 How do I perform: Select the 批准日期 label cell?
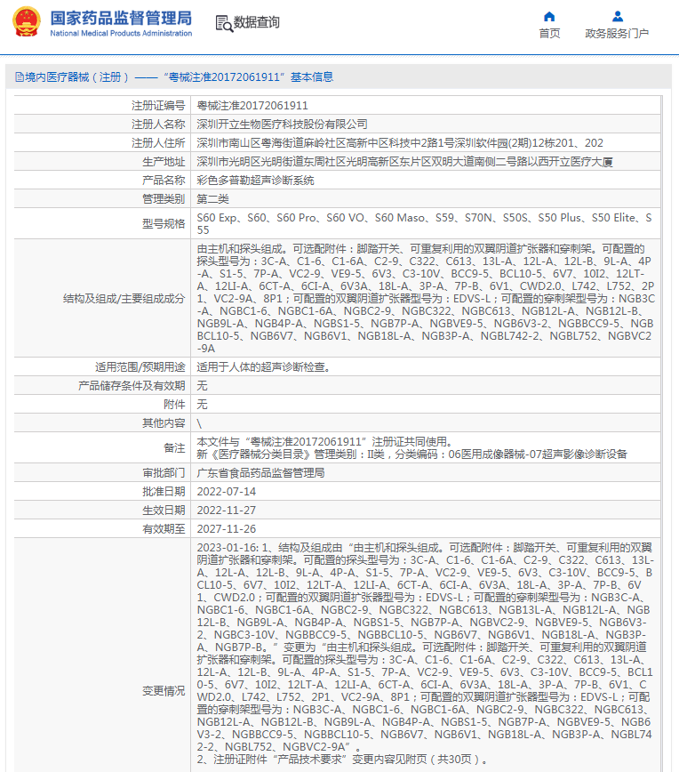click(x=102, y=491)
